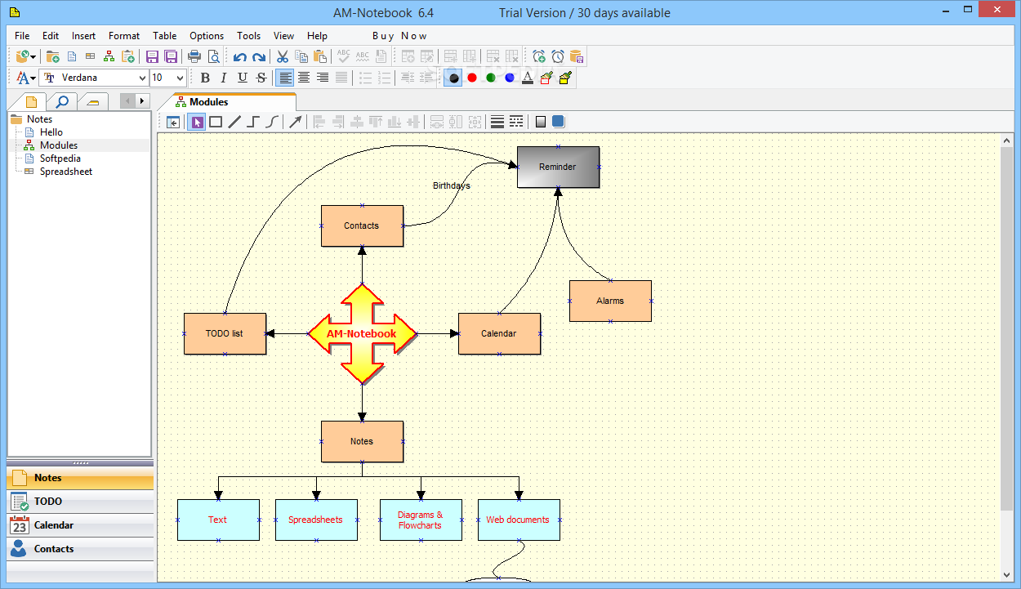The width and height of the screenshot is (1021, 589).
Task: Toggle underline formatting
Action: pos(243,78)
